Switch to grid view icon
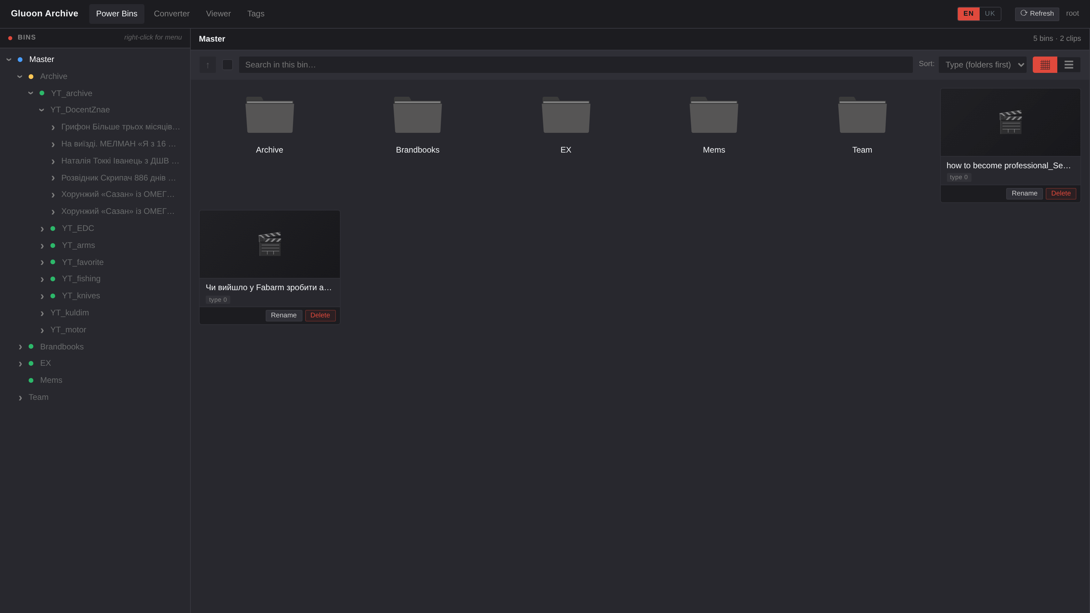The width and height of the screenshot is (1090, 613). click(x=1045, y=65)
